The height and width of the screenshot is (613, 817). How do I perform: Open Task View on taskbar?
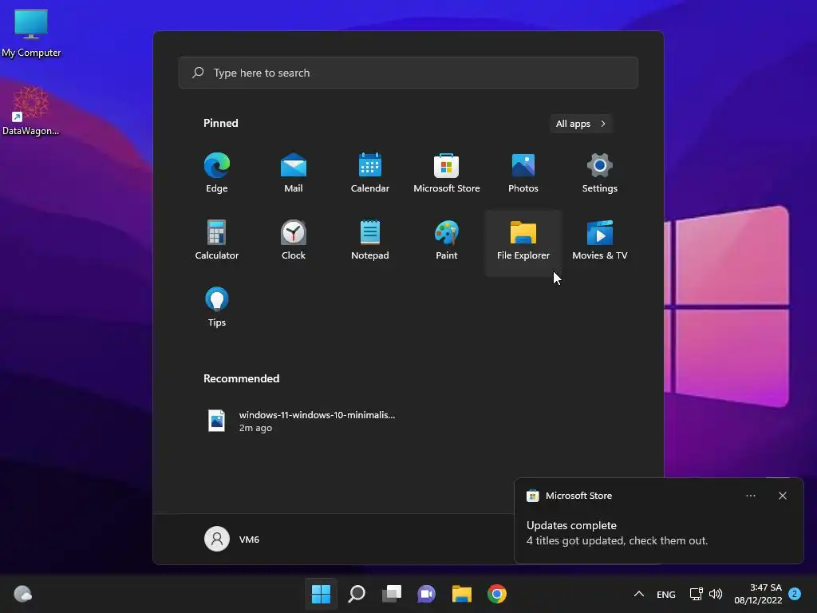[392, 594]
